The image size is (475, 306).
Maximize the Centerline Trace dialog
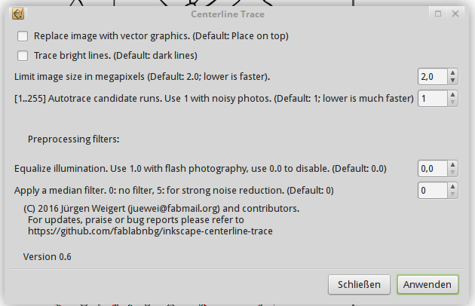click(438, 14)
